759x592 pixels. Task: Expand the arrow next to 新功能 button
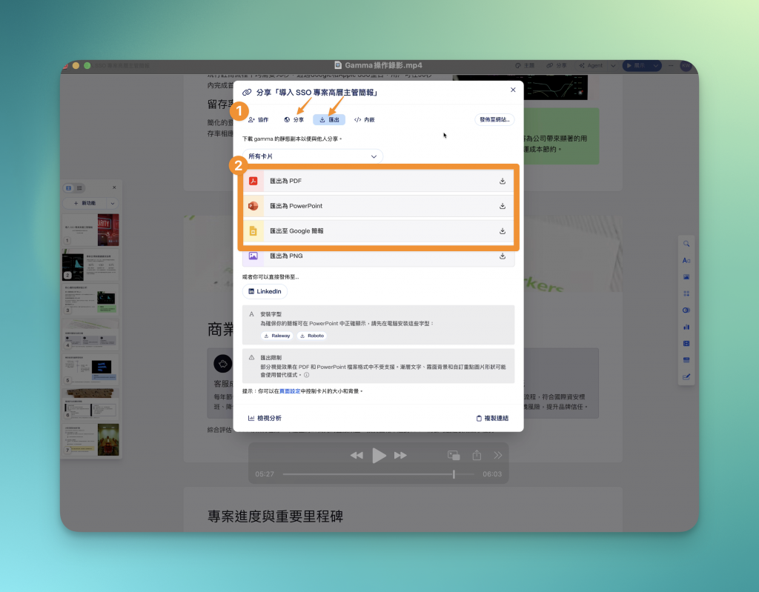click(113, 203)
